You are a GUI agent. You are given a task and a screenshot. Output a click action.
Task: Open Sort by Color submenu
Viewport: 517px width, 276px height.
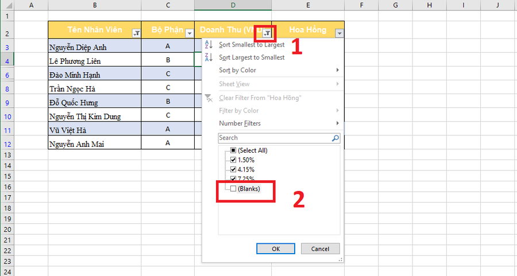coord(273,70)
